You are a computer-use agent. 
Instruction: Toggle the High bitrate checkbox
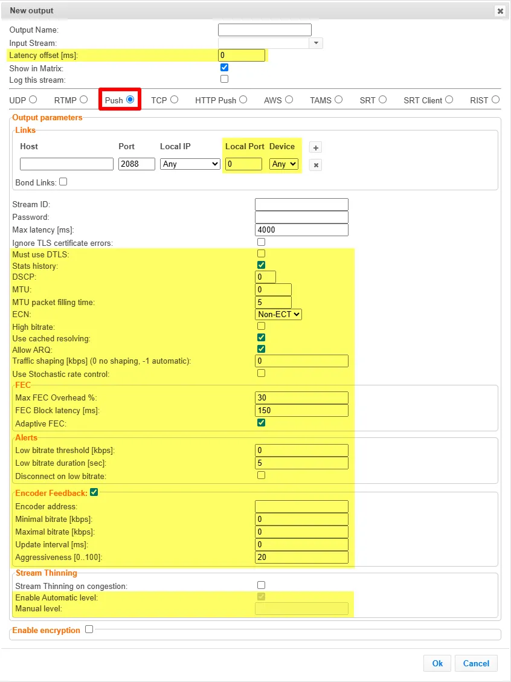pyautogui.click(x=261, y=326)
